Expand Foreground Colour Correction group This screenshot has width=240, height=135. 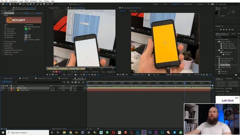point(3,50)
